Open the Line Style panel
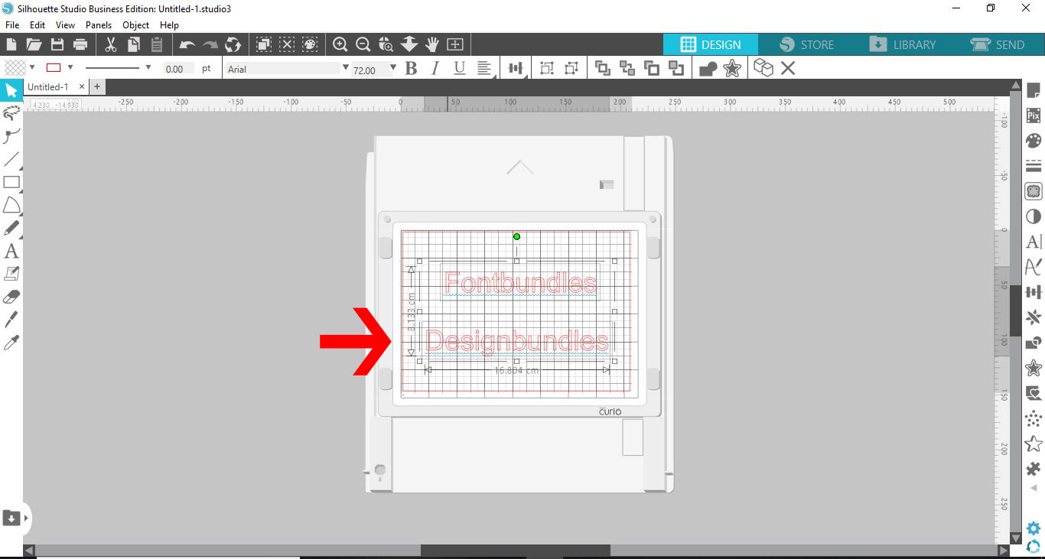Viewport: 1045px width, 559px height. click(x=1034, y=166)
